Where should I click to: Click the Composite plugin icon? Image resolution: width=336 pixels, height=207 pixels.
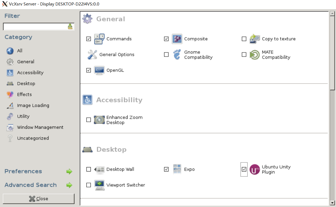pos(177,39)
